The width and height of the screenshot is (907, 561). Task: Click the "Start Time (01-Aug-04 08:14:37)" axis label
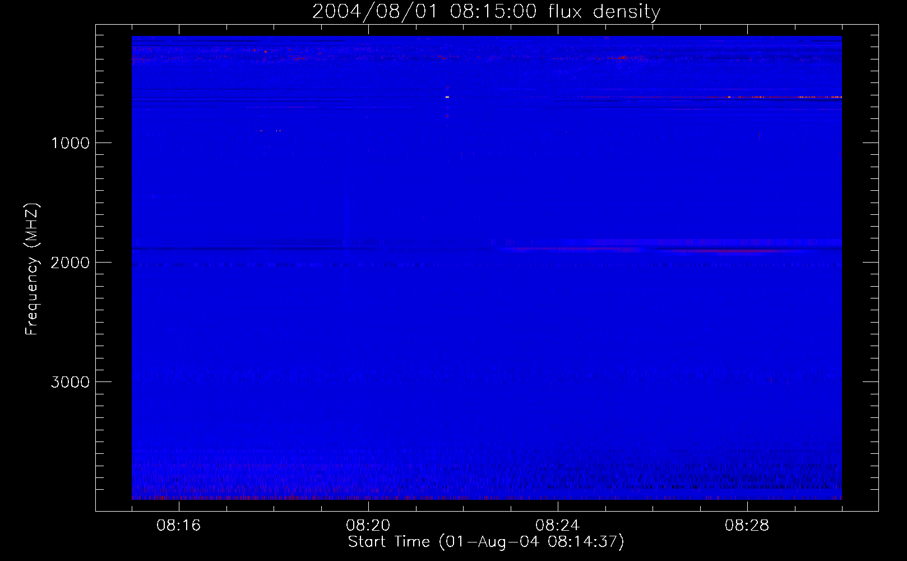point(485,542)
